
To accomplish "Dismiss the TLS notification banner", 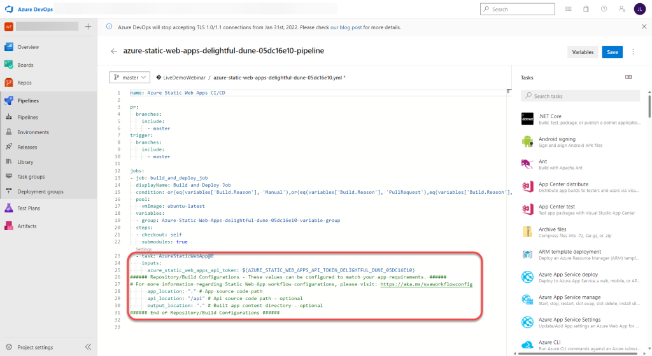I will pyautogui.click(x=644, y=27).
